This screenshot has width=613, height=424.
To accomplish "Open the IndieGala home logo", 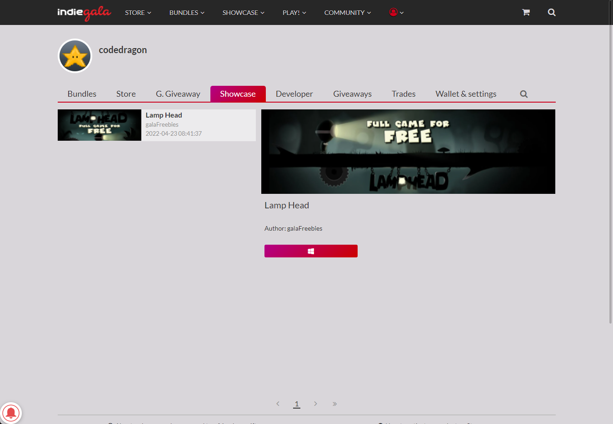I will (x=84, y=13).
